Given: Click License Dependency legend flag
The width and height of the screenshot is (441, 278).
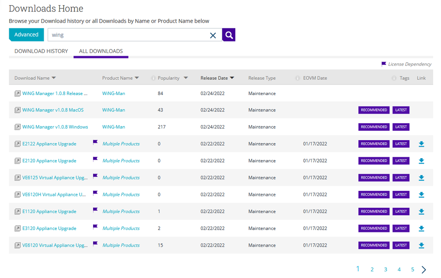Looking at the screenshot, I should click(x=384, y=64).
